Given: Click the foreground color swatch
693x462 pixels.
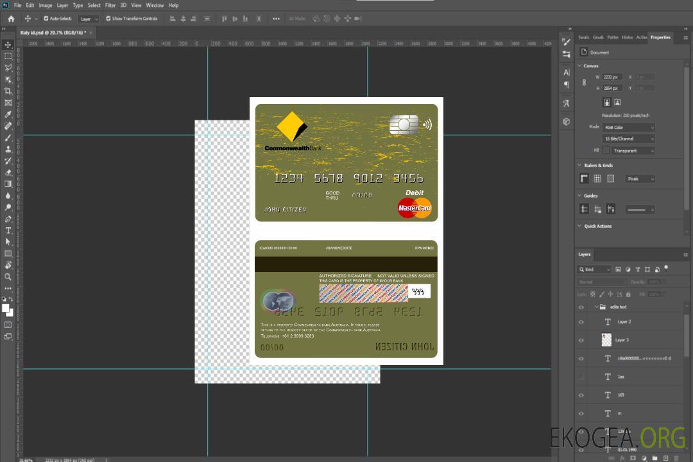Looking at the screenshot, I should point(6,308).
